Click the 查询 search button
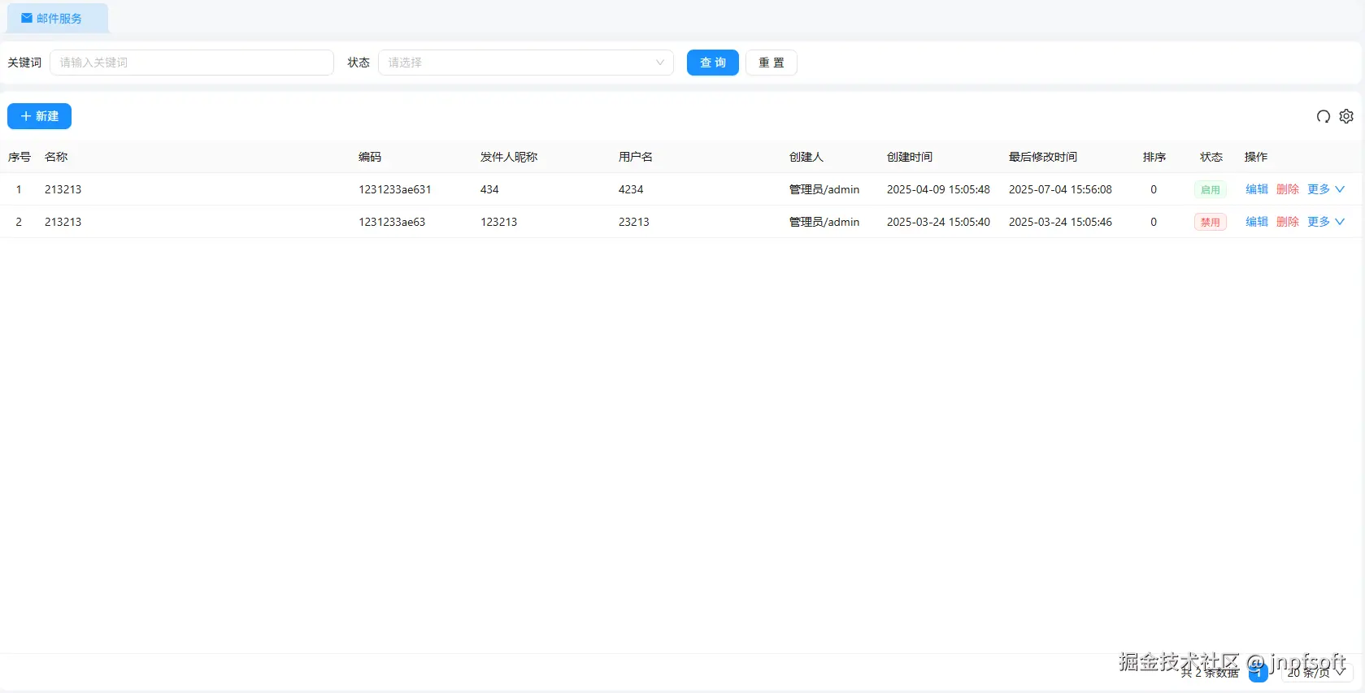 [713, 63]
